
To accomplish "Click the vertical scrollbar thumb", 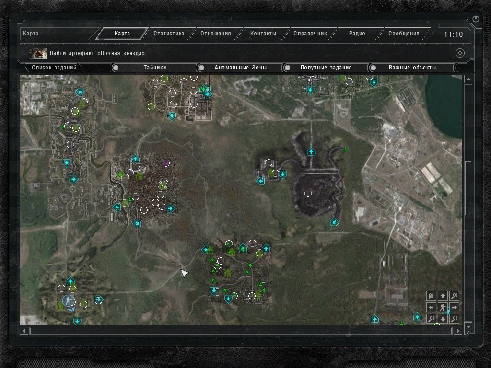I will coord(468,188).
